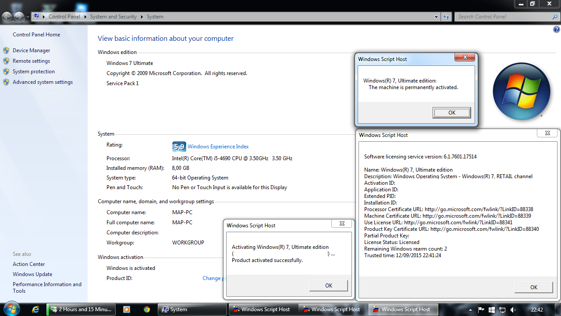
Task: Refresh the System page
Action: click(446, 17)
